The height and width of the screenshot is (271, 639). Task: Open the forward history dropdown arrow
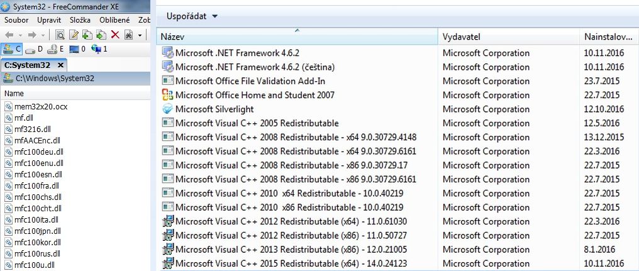click(42, 35)
